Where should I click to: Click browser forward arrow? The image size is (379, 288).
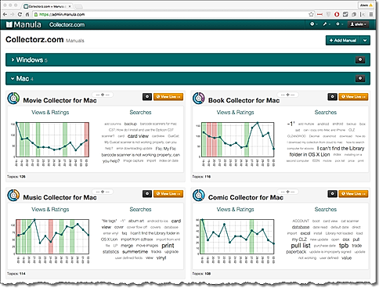tap(13, 14)
